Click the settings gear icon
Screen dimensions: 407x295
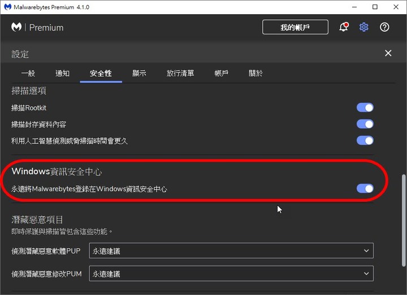pyautogui.click(x=363, y=27)
